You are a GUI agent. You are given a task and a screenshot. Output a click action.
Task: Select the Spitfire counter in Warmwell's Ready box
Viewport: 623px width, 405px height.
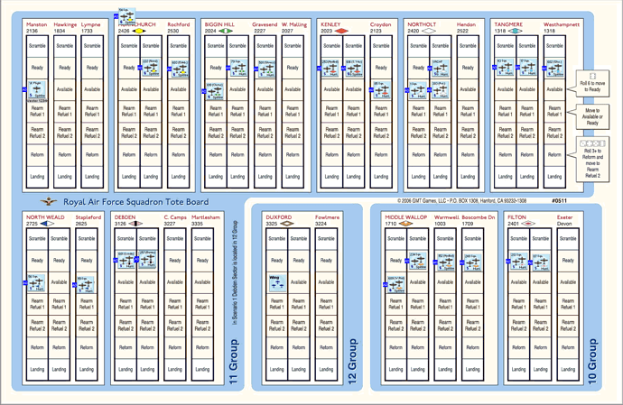[446, 262]
